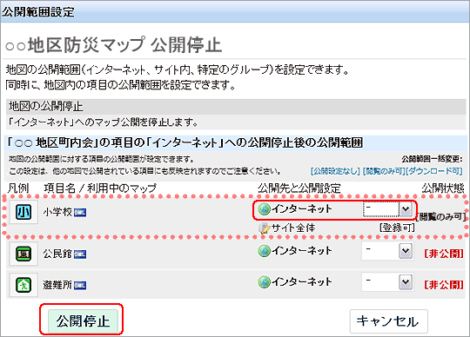
Task: Click the 小学校 legend icon
Action: click(23, 212)
